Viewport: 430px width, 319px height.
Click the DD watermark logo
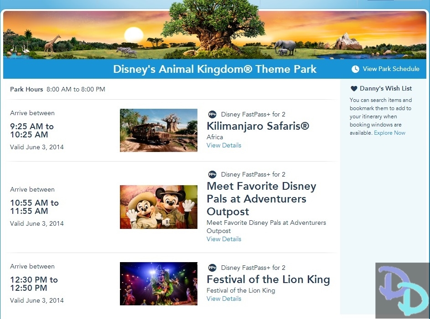coord(402,290)
